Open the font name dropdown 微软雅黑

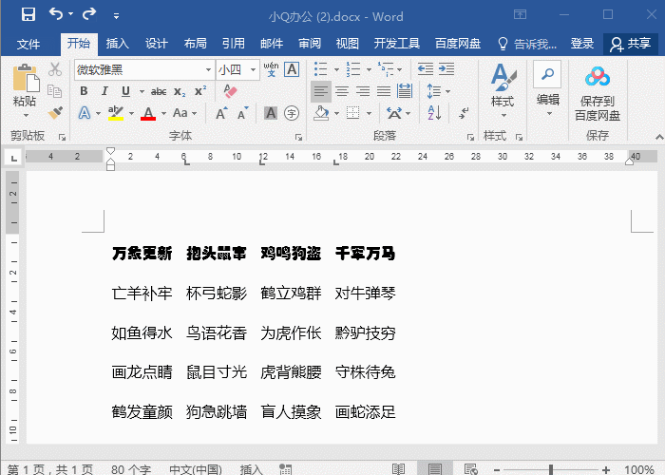click(x=208, y=69)
